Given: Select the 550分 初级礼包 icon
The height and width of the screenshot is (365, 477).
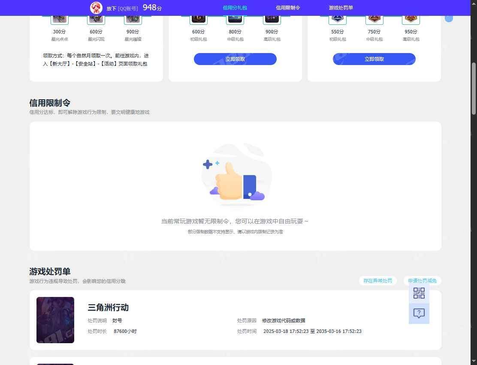Looking at the screenshot, I should pyautogui.click(x=338, y=19).
